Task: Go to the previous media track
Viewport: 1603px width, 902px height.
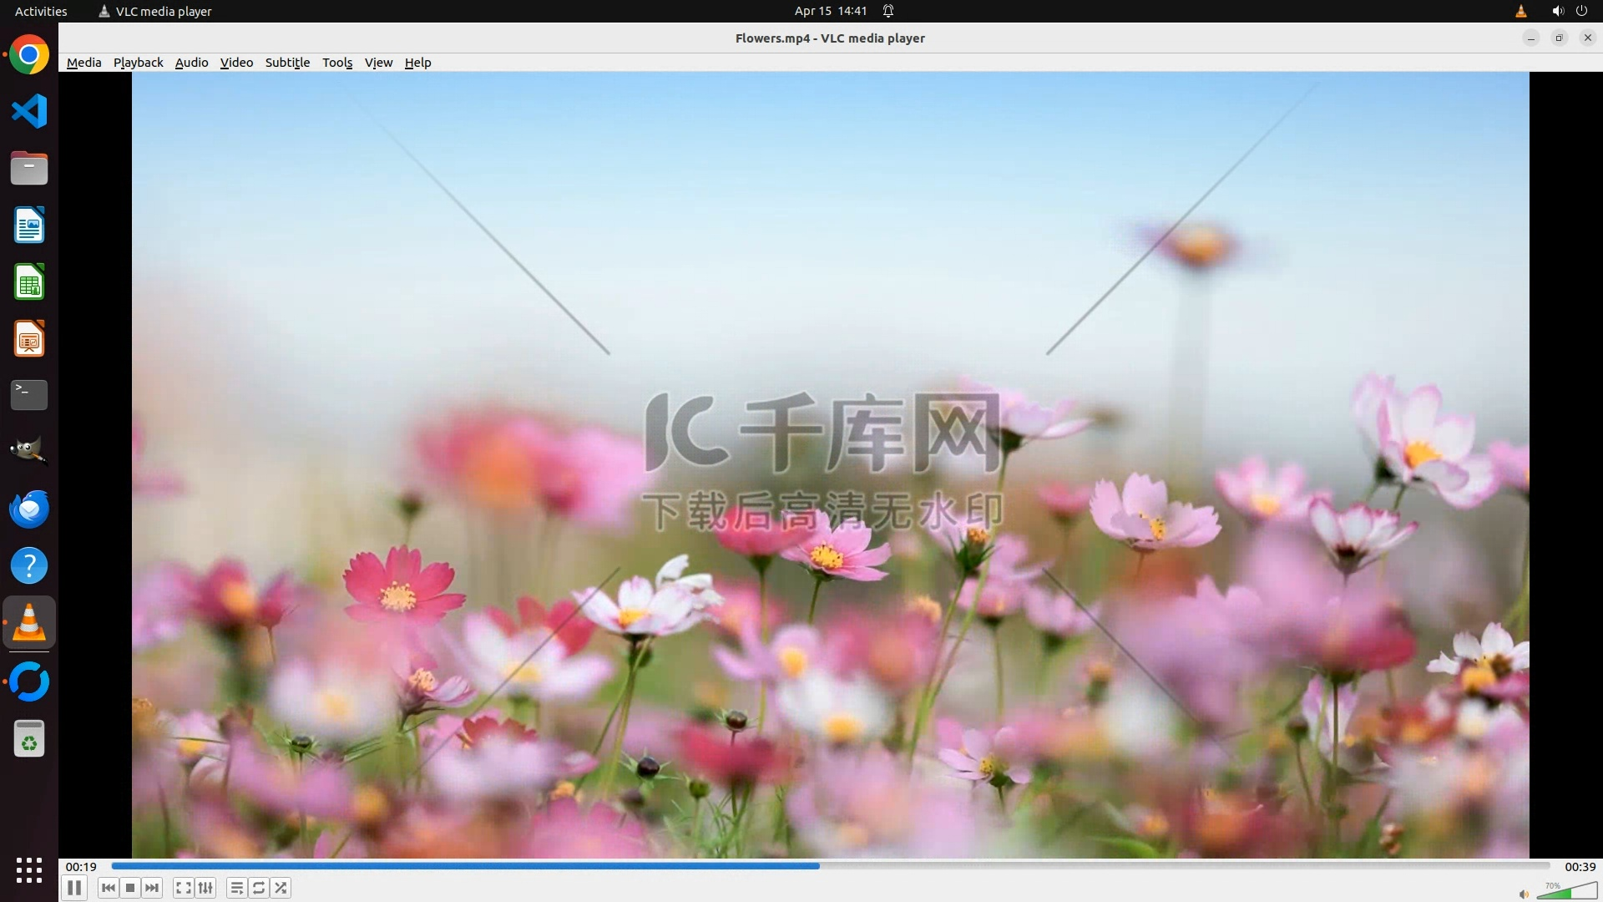Action: click(x=109, y=888)
